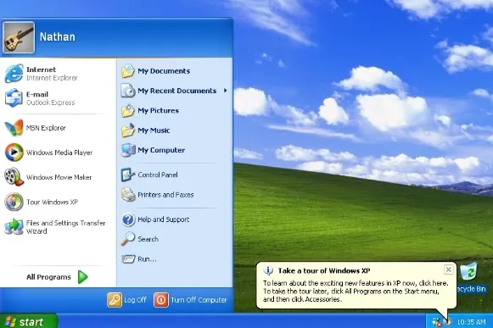Click Turn Off Computer button
This screenshot has height=328, width=493.
point(190,300)
